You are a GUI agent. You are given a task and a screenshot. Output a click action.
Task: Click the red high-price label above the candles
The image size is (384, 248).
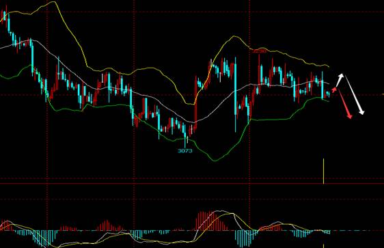(260, 51)
